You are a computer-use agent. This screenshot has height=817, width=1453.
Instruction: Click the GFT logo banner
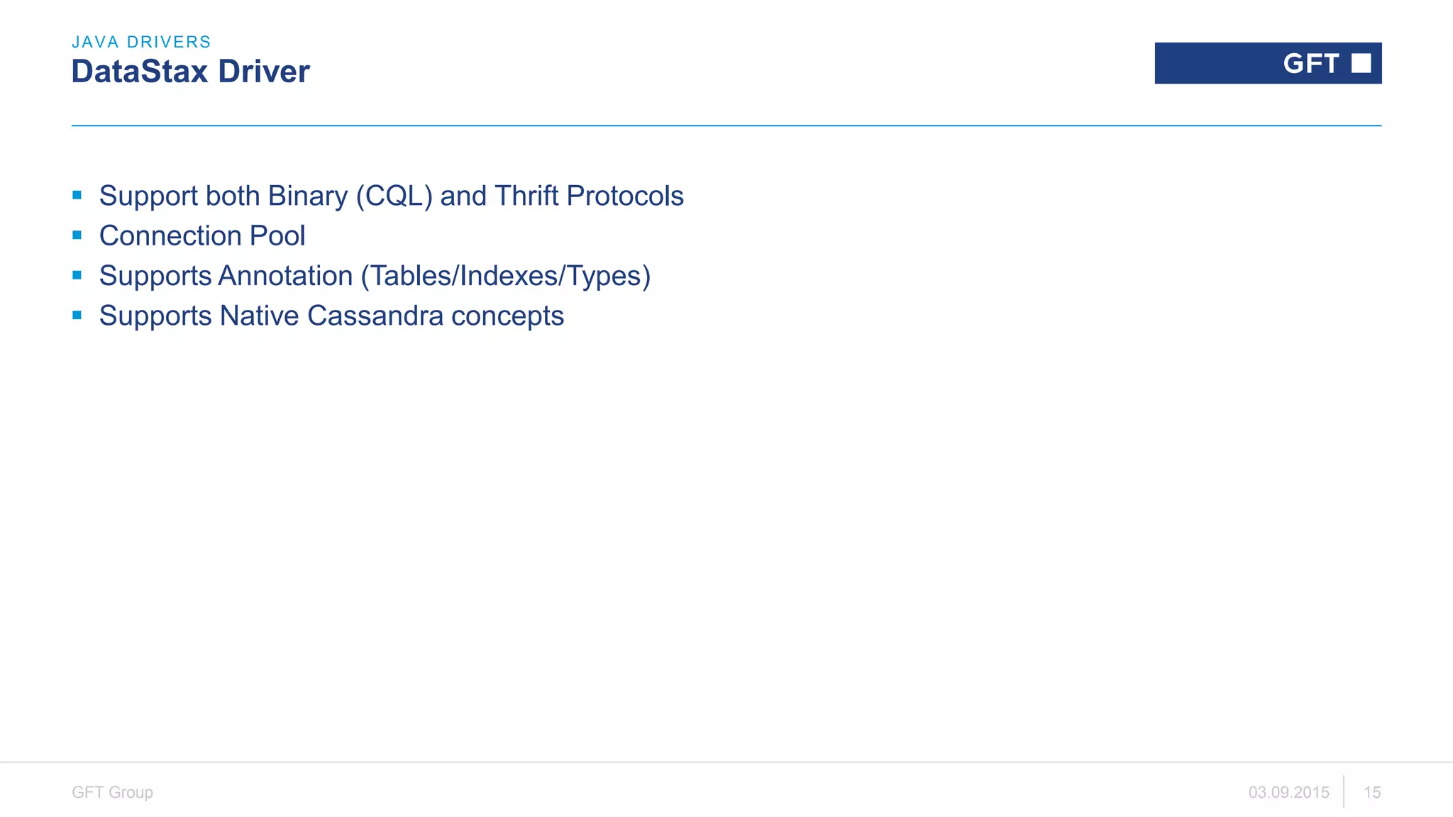pyautogui.click(x=1268, y=63)
